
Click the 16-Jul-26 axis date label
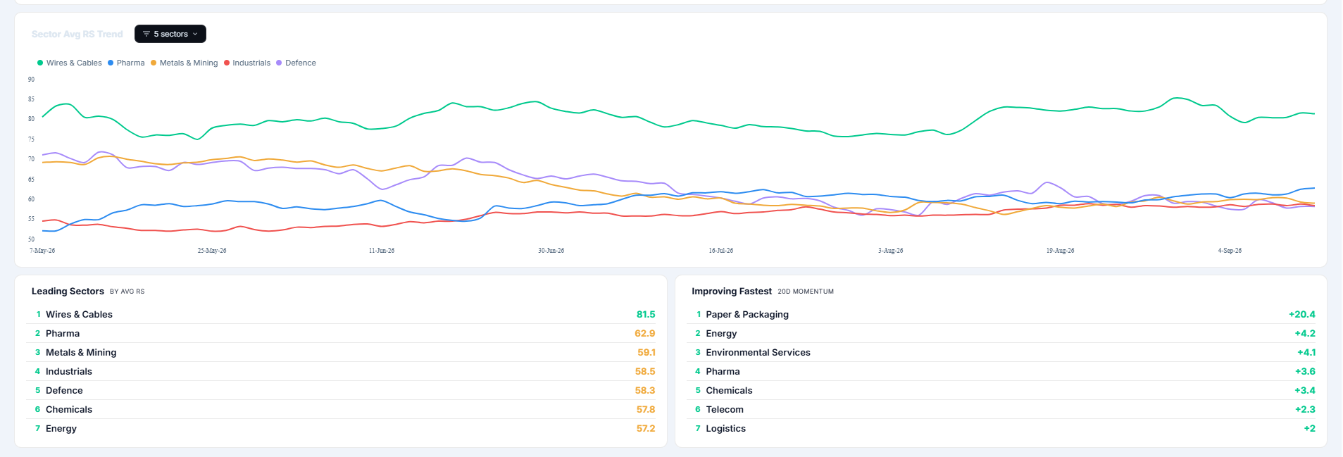pos(721,251)
